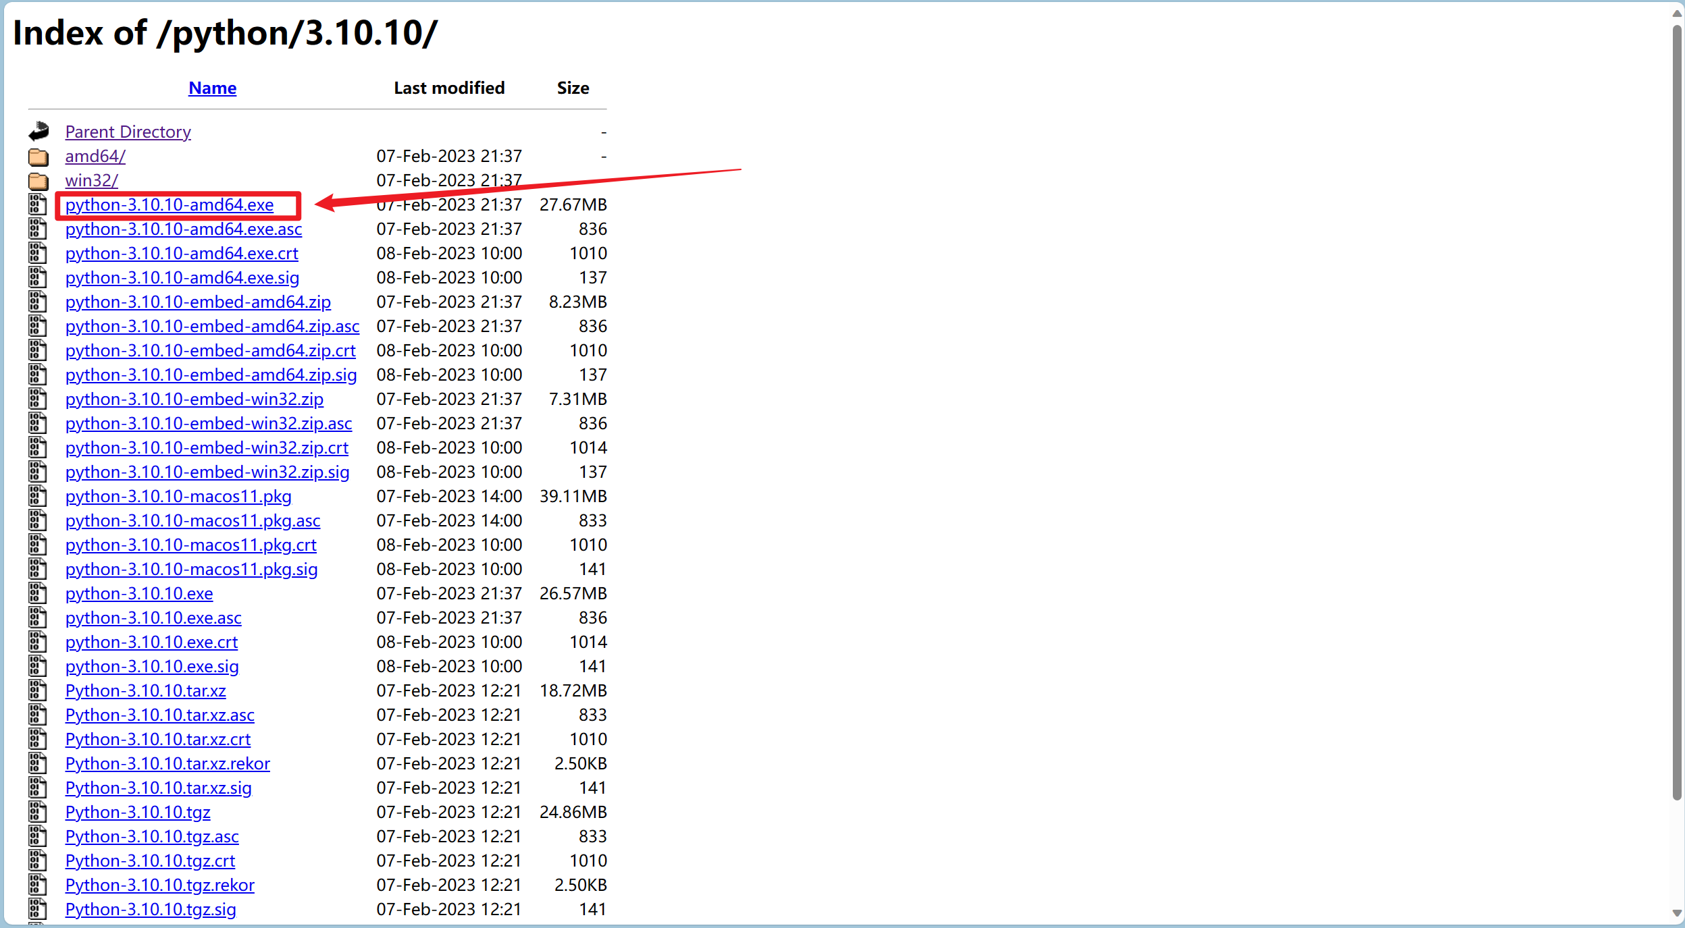Download python-3.10.10-amd64.exe installer
This screenshot has width=1685, height=928.
(x=170, y=204)
